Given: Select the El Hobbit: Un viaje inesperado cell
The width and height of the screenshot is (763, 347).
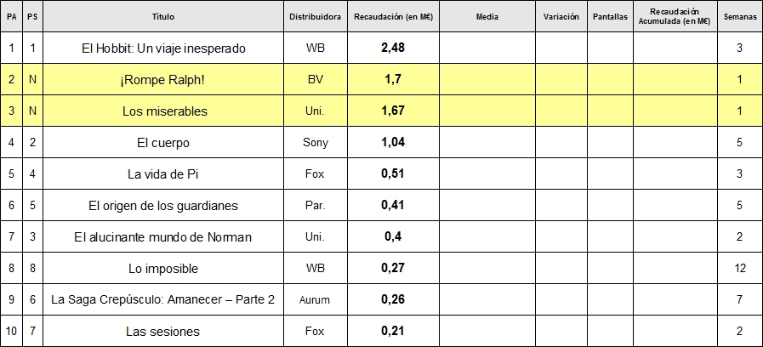Looking at the screenshot, I should [x=163, y=48].
